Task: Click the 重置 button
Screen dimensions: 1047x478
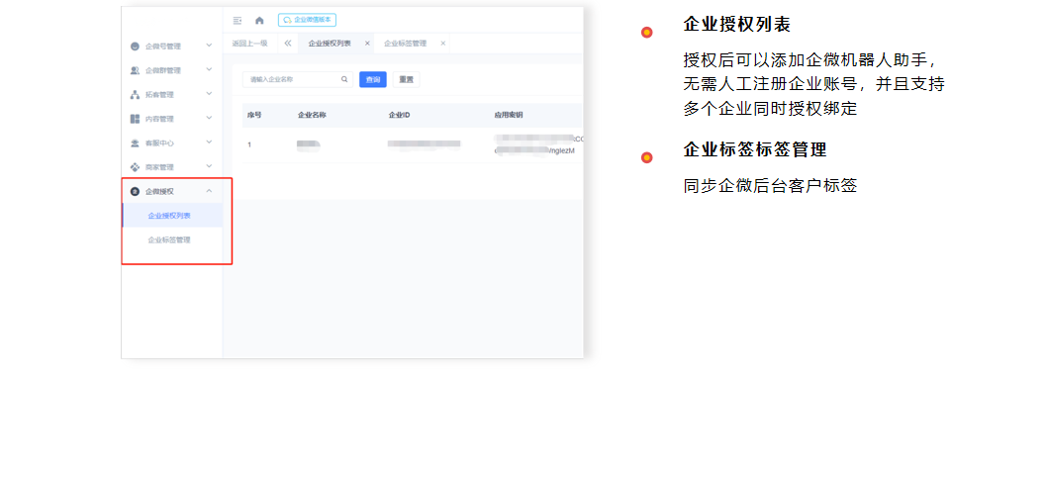Action: pyautogui.click(x=406, y=79)
